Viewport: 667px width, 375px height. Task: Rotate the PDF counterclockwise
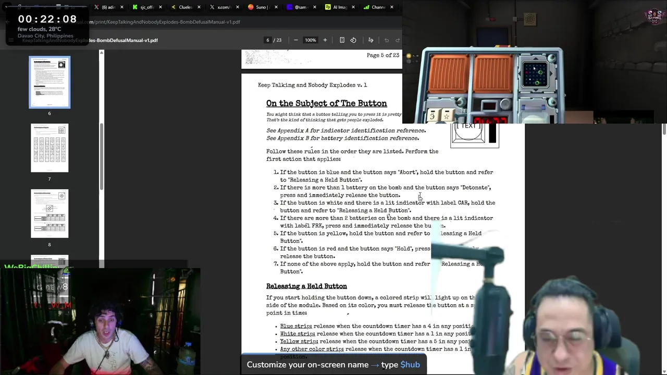pyautogui.click(x=353, y=40)
